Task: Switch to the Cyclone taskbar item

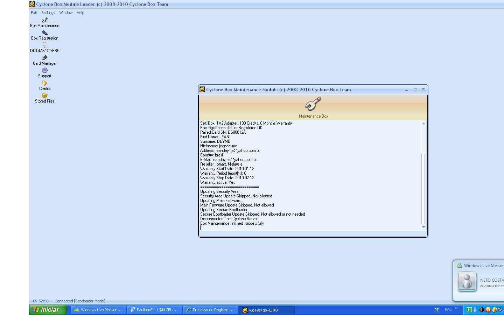Action: point(266,310)
